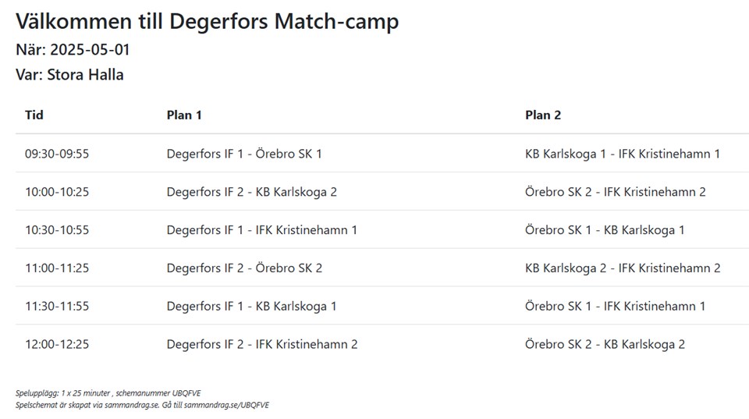The image size is (749, 419).
Task: Click the Tid column header
Action: point(34,115)
